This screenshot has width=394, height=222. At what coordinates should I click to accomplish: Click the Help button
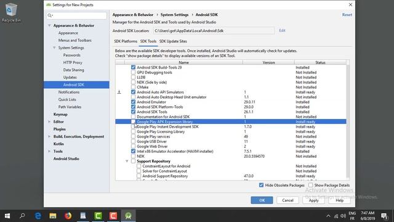coord(339,200)
